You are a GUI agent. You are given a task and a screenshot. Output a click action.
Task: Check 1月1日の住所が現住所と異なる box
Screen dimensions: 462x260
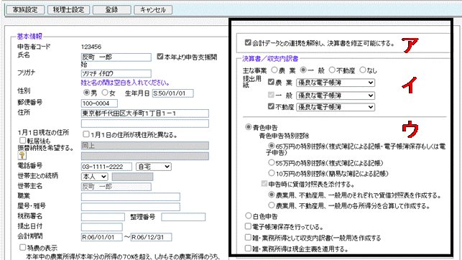tap(86, 134)
